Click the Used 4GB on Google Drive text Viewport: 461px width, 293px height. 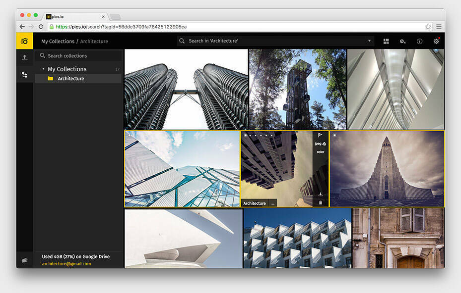point(75,256)
